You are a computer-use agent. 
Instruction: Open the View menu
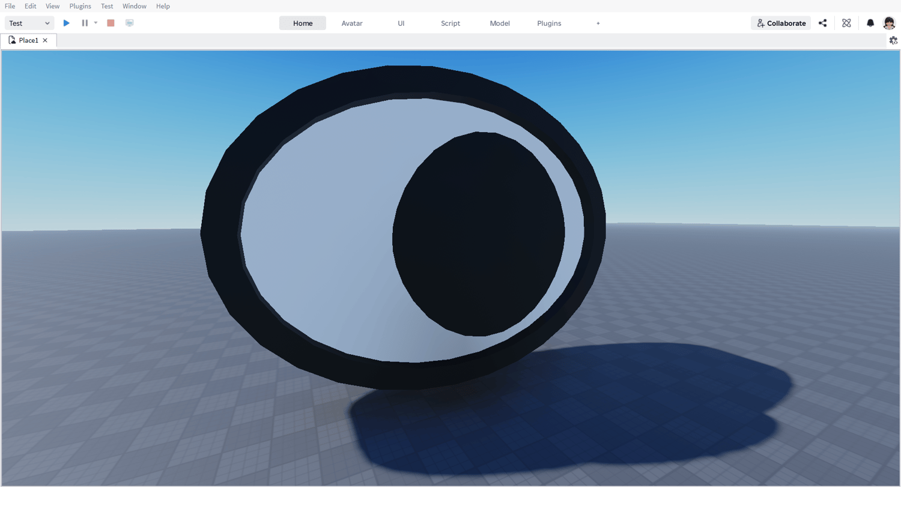53,6
